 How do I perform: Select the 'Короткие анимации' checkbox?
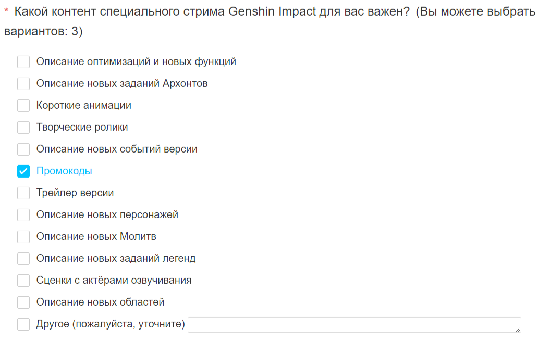tap(23, 106)
